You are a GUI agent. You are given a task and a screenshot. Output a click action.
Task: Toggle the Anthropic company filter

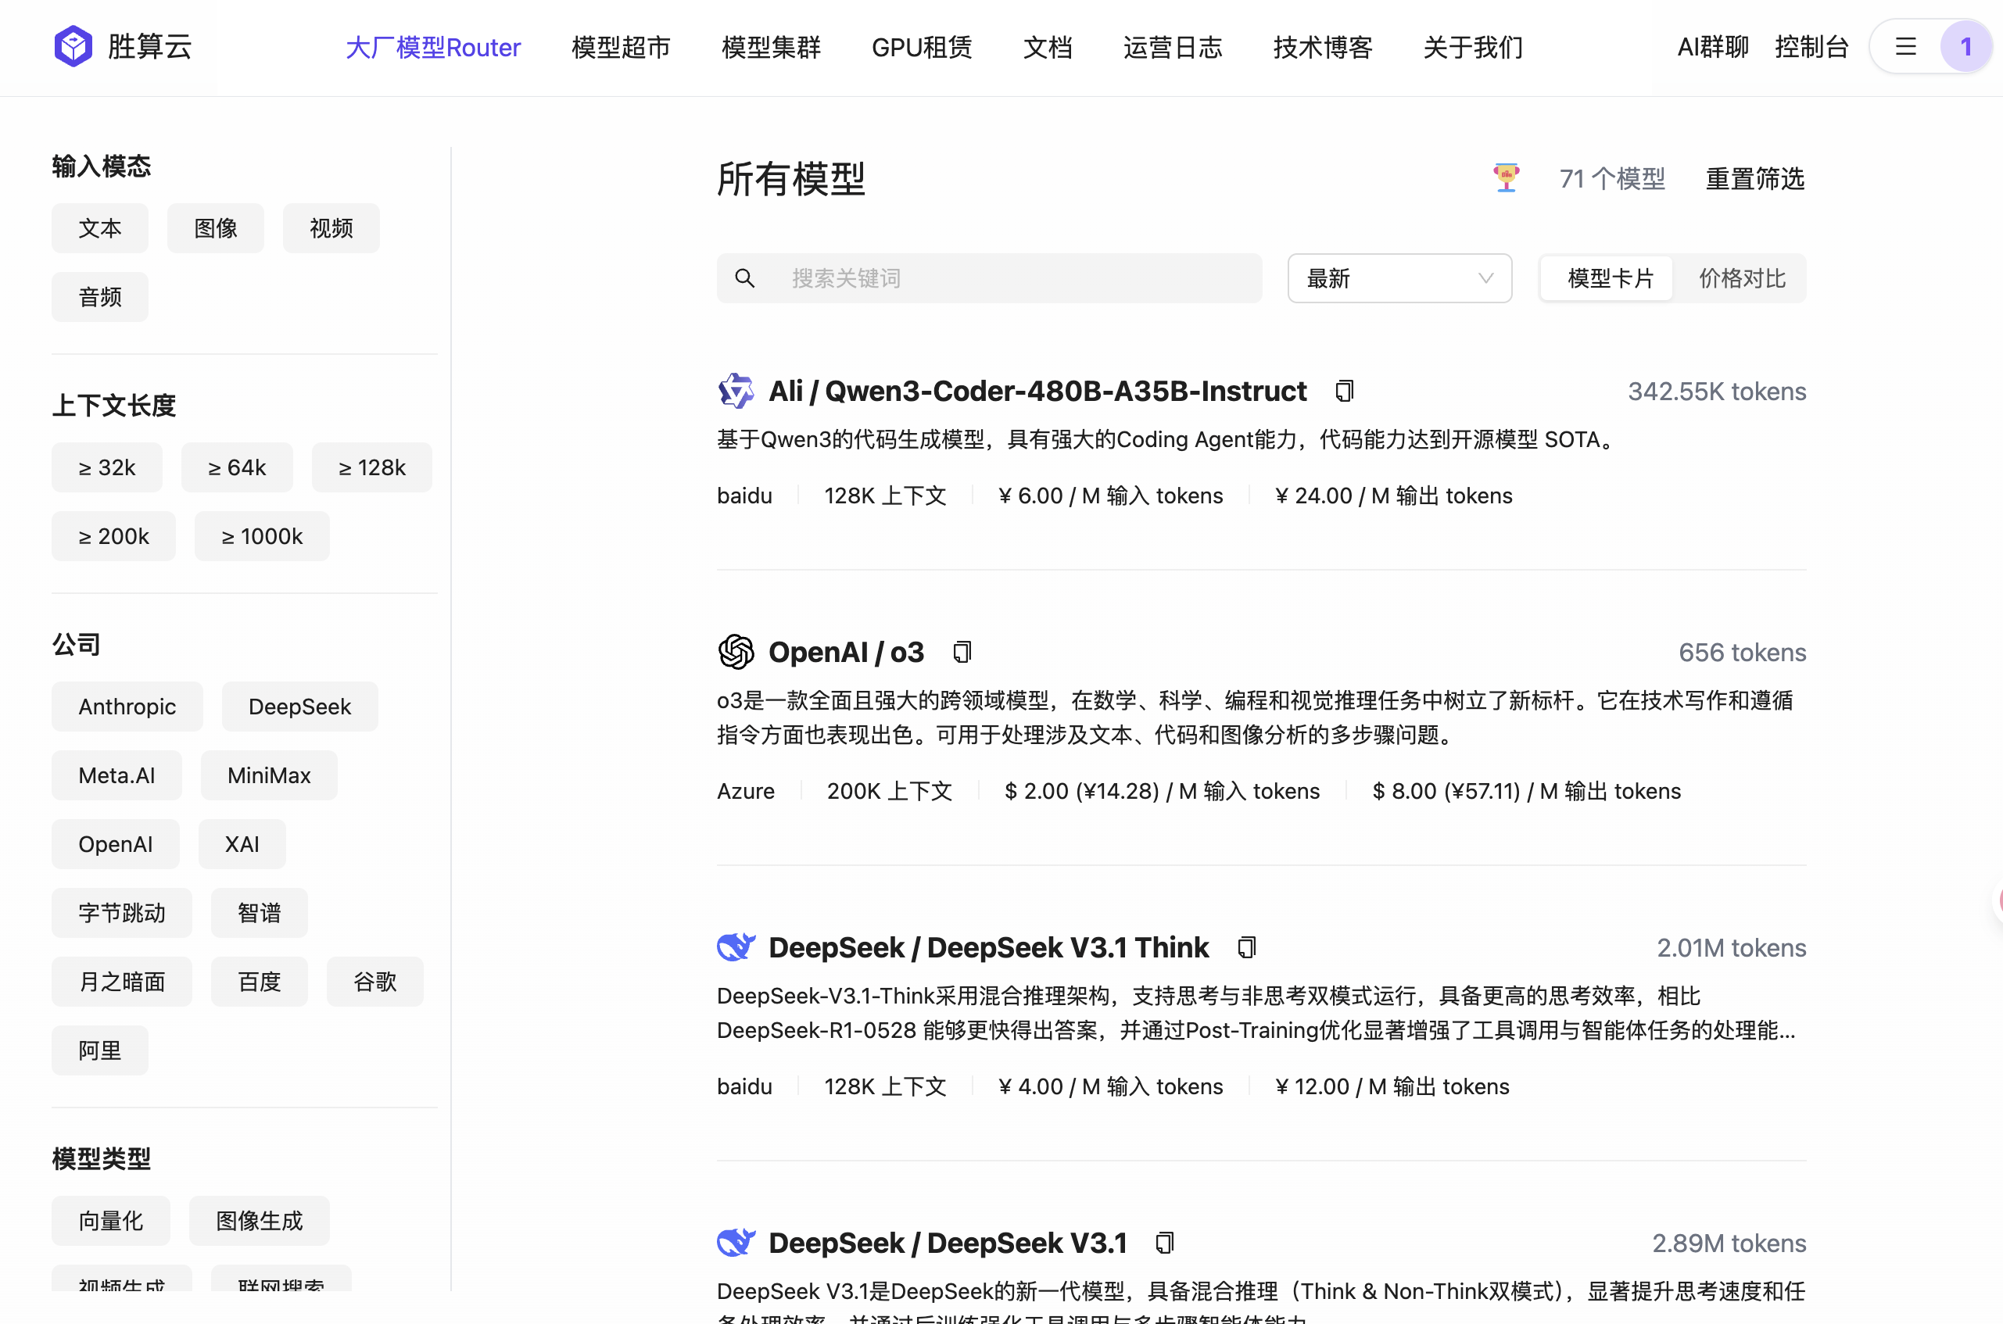coord(127,706)
